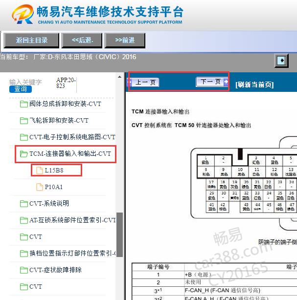Click folder icon of 阀体总成拆卸和安装-CVT
Image resolution: width=297 pixels, height=300 pixels.
pos(24,104)
